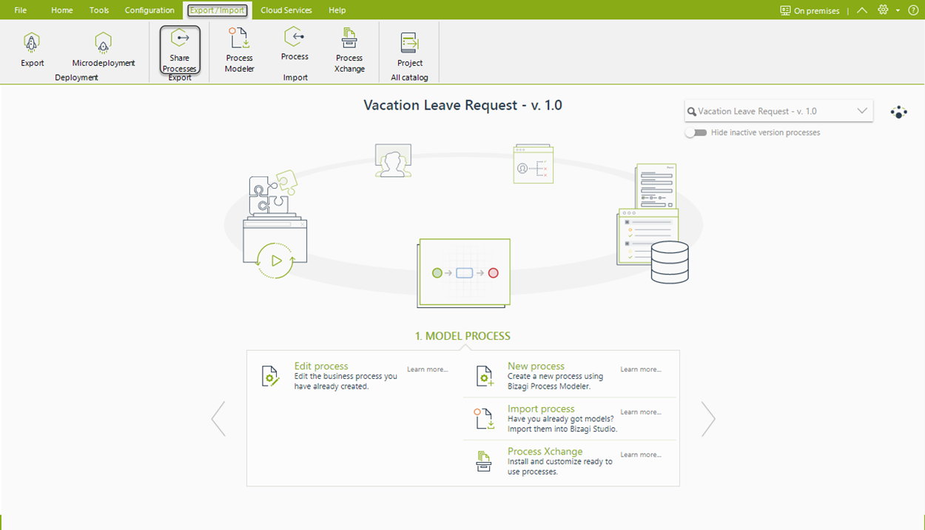The height and width of the screenshot is (530, 925).
Task: Click Learn more next to Edit process
Action: 428,369
